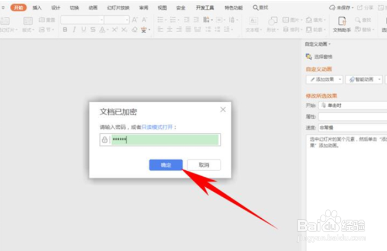The image size is (387, 251).
Task: Open the 特色功能 ribbon tab
Action: [233, 8]
